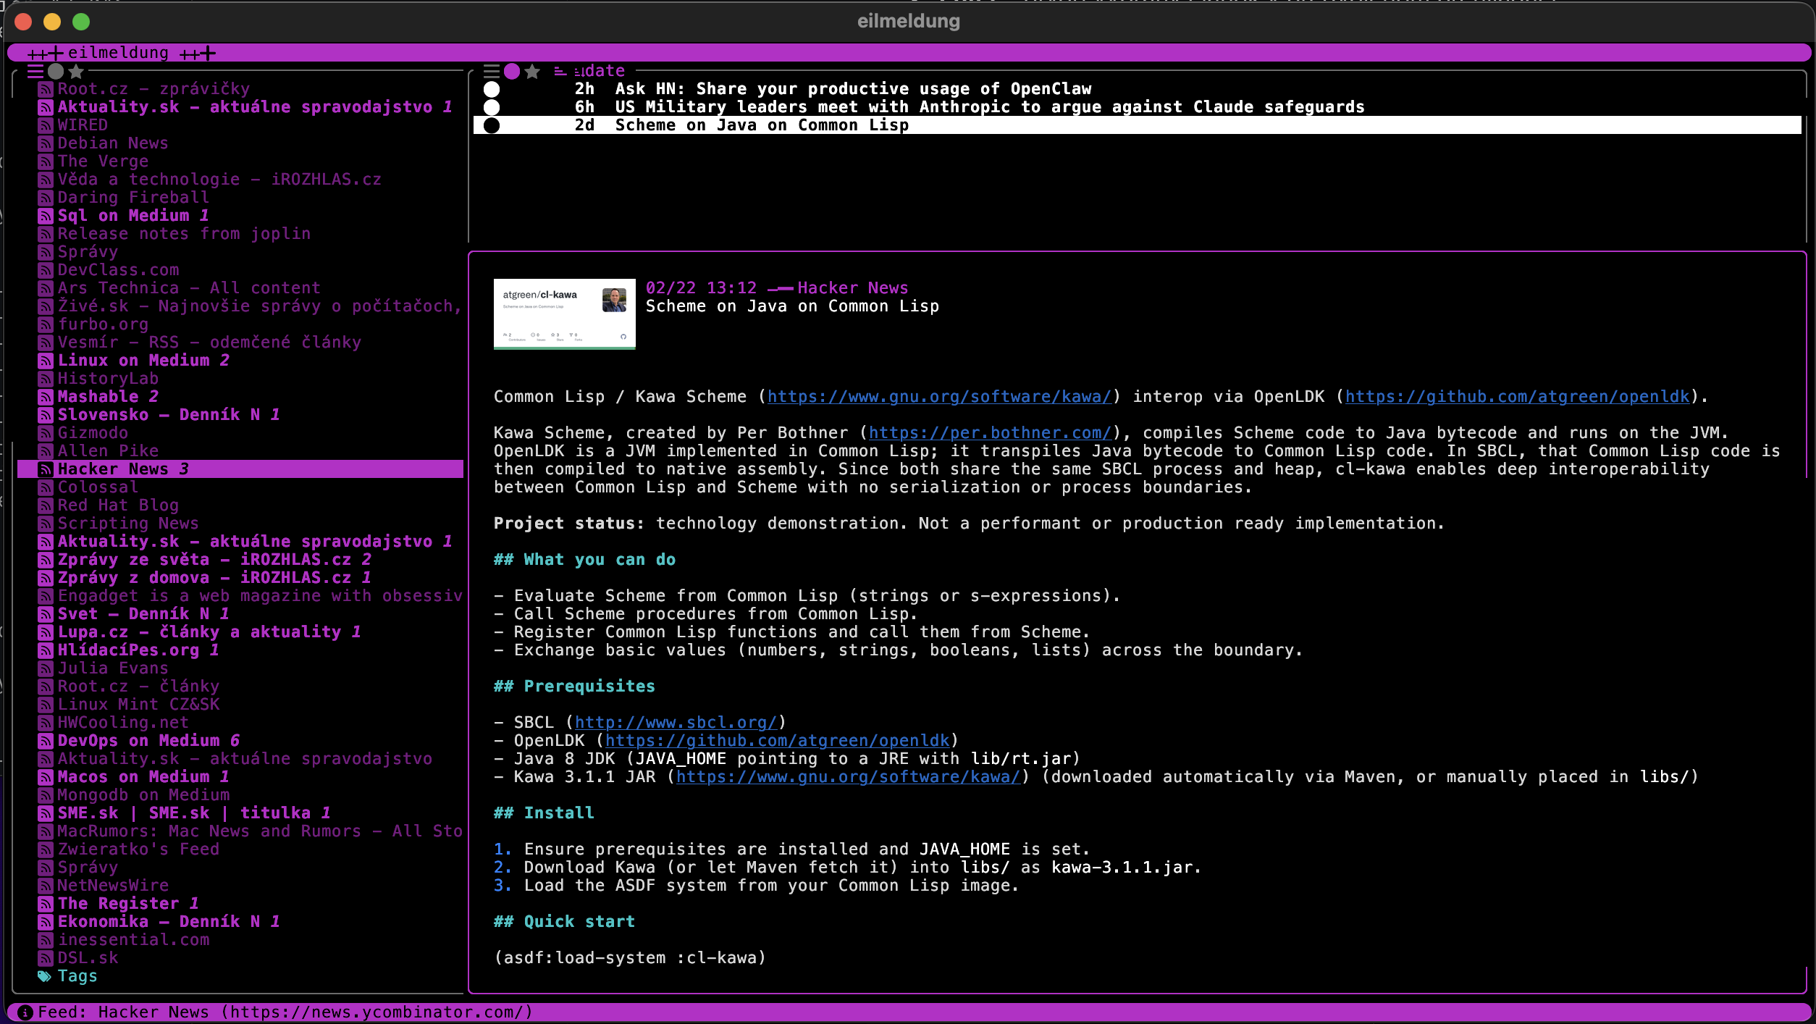Select the '2d Scheme on Java on Common Lisp' article row
The width and height of the screenshot is (1816, 1024).
point(1137,125)
